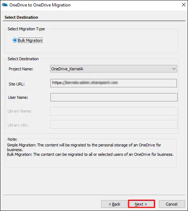Click the Select Destination heading
Image resolution: width=188 pixels, height=211 pixels.
click(x=21, y=17)
